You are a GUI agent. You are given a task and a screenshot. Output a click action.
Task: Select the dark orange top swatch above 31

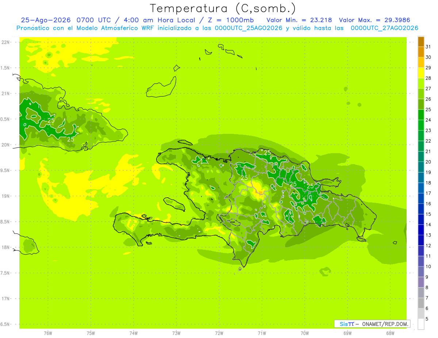pyautogui.click(x=421, y=42)
